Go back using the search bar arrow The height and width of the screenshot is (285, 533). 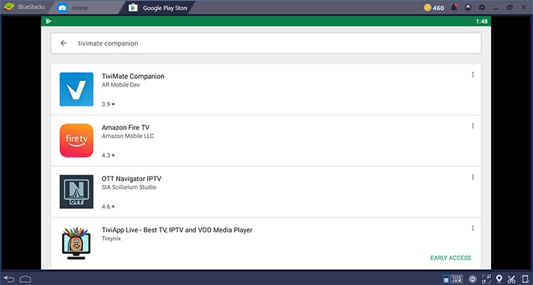point(63,43)
